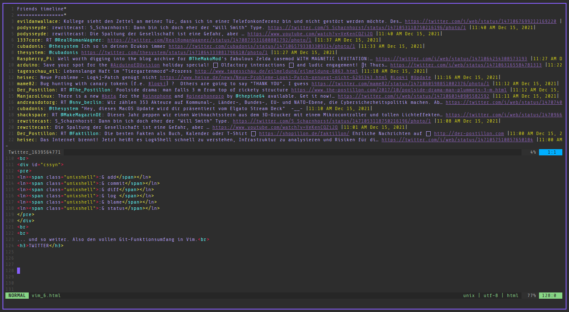Click the <h3>TWITTER</h3> heading line
Viewport: 569px width, 312px height.
[x=40, y=246]
